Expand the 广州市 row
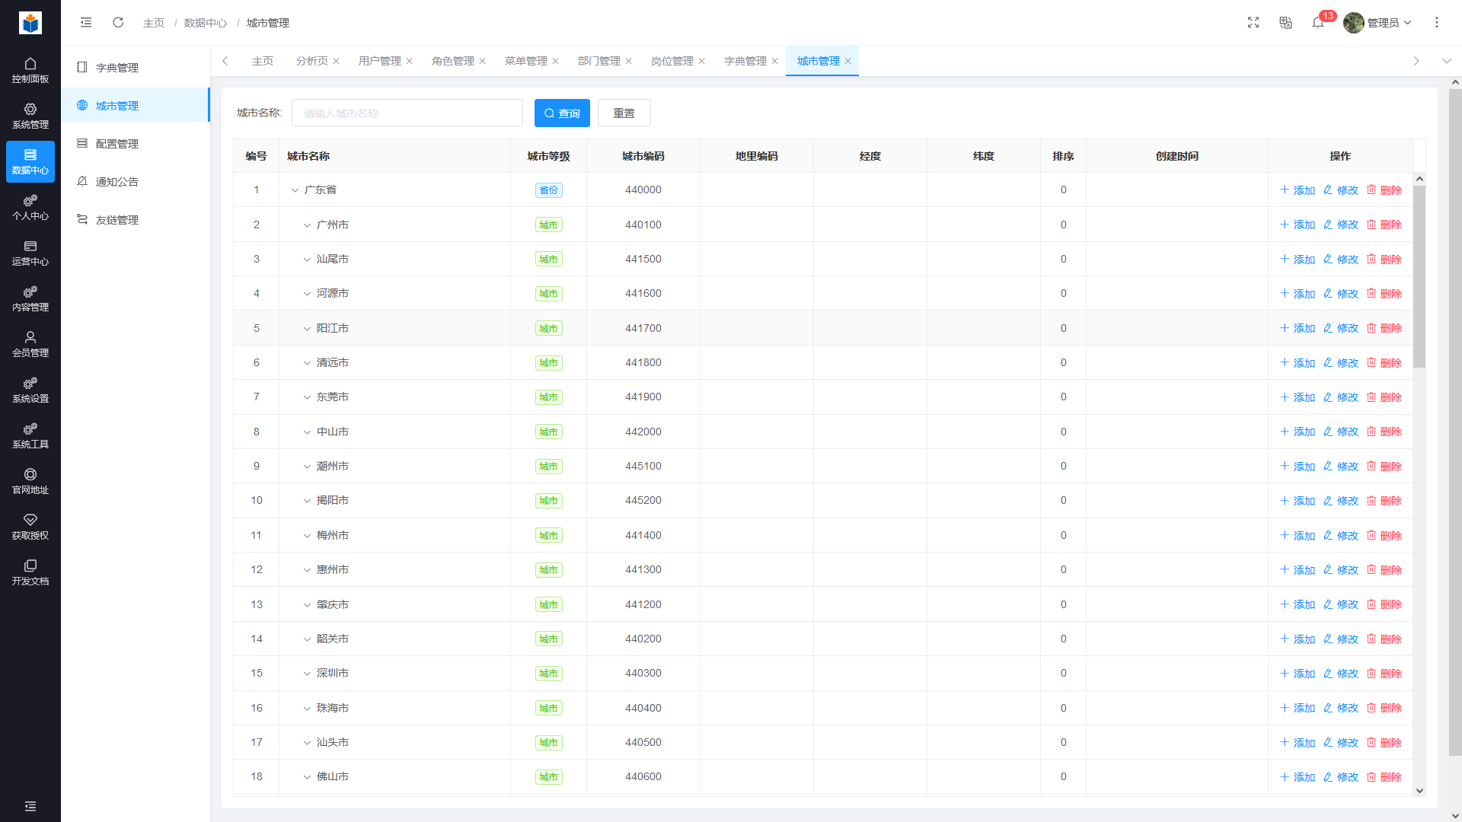 coord(307,225)
